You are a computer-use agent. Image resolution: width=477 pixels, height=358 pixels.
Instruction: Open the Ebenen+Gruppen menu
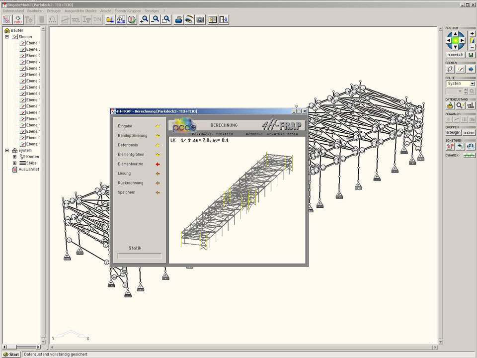128,10
